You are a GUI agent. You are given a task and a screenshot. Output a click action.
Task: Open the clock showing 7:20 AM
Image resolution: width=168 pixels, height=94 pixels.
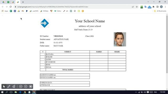coord(162,92)
